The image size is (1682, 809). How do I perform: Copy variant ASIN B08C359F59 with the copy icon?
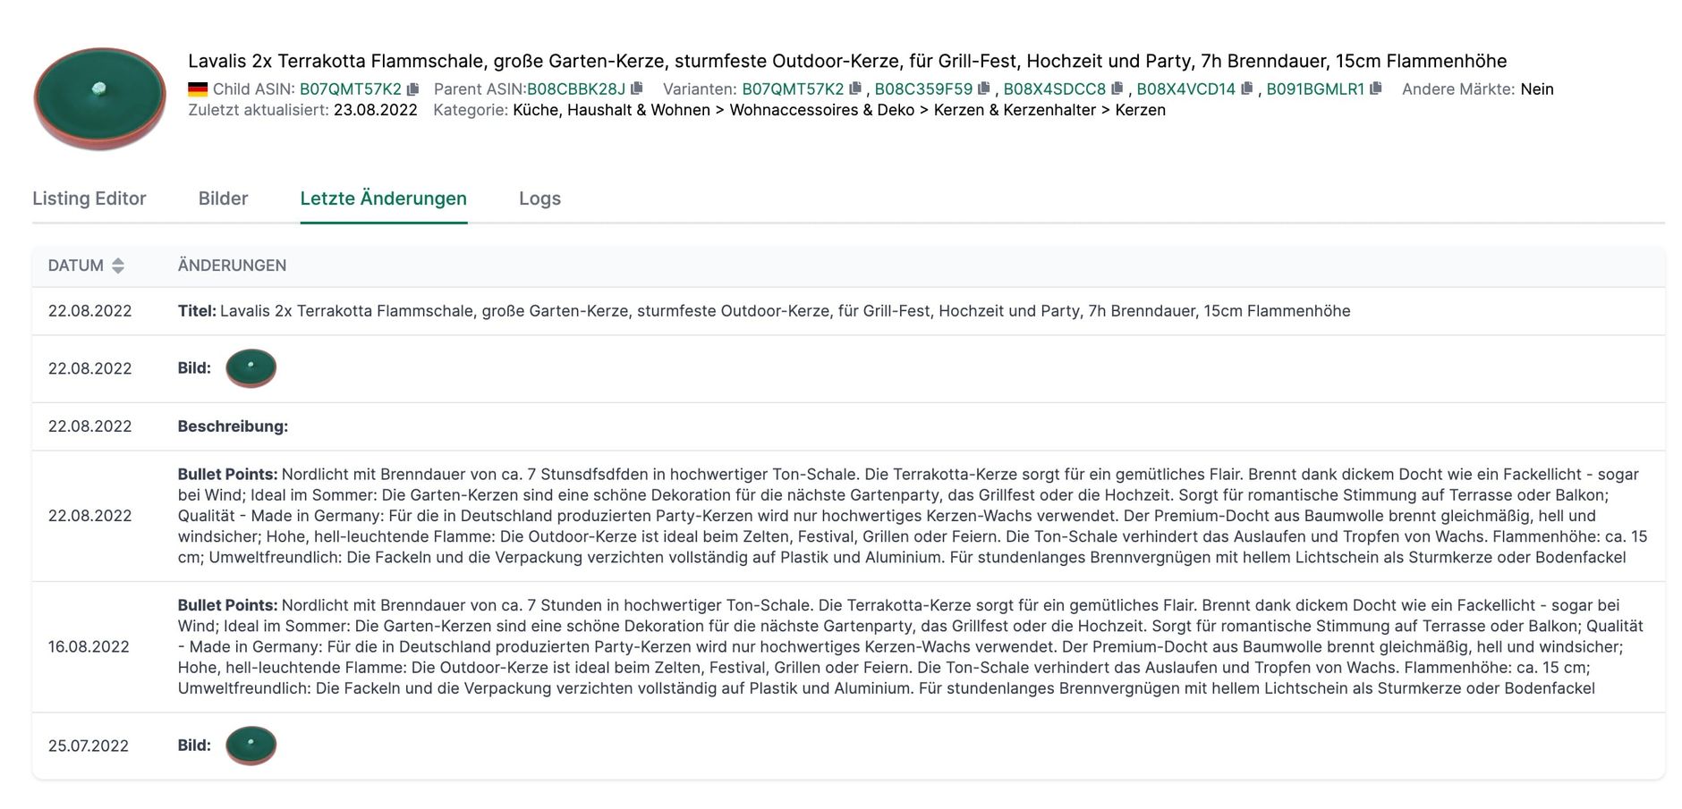(x=984, y=88)
